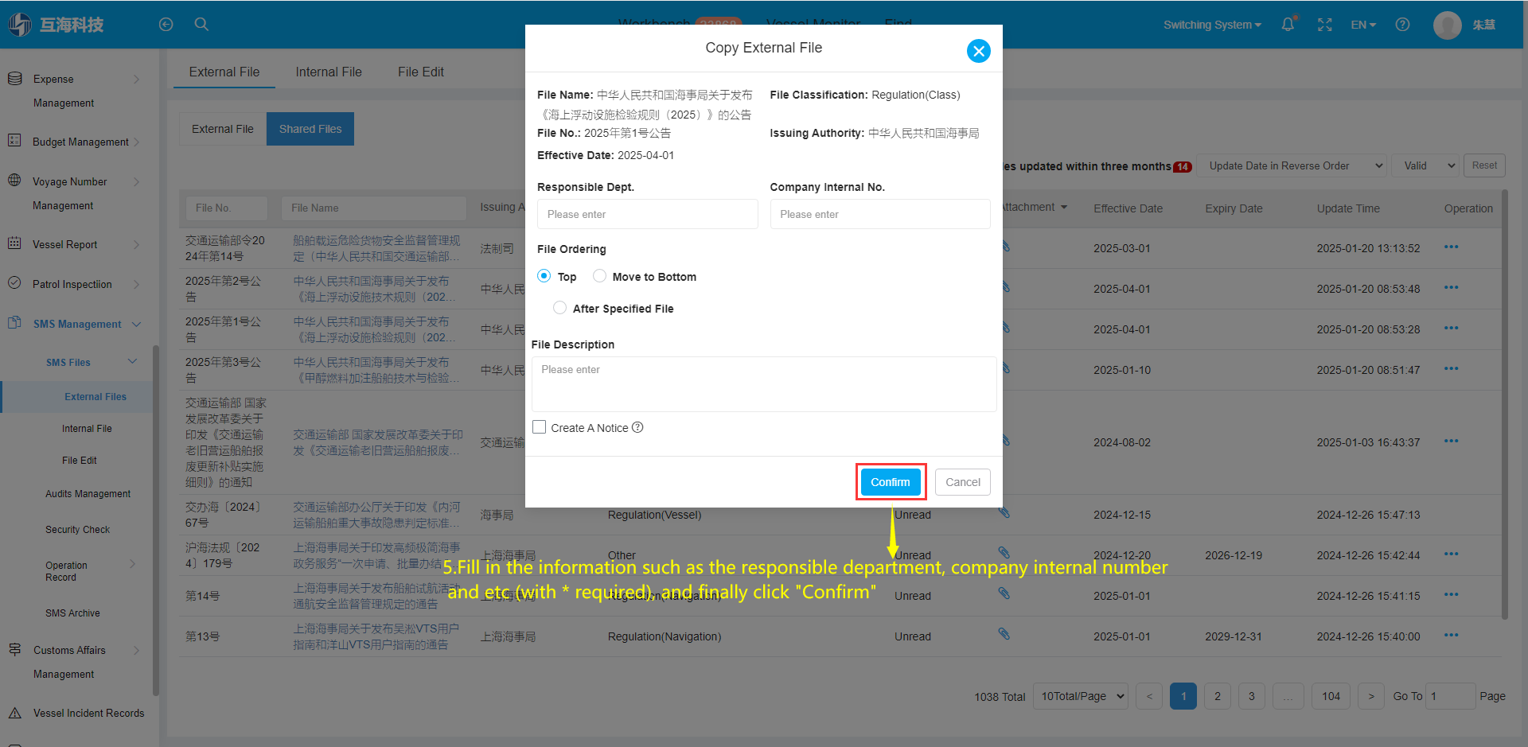Tick the Create A Notice checkbox
Screen dimensions: 1528x747
(x=539, y=427)
